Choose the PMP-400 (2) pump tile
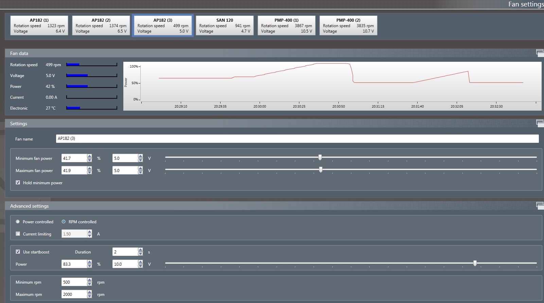The height and width of the screenshot is (303, 544). 348,25
